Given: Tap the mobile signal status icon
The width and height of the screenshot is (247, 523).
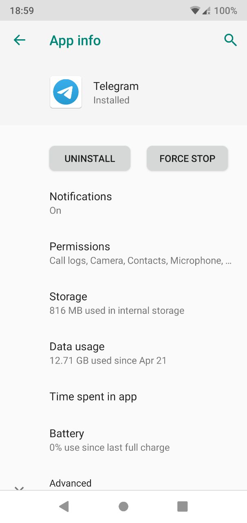Looking at the screenshot, I should [207, 11].
